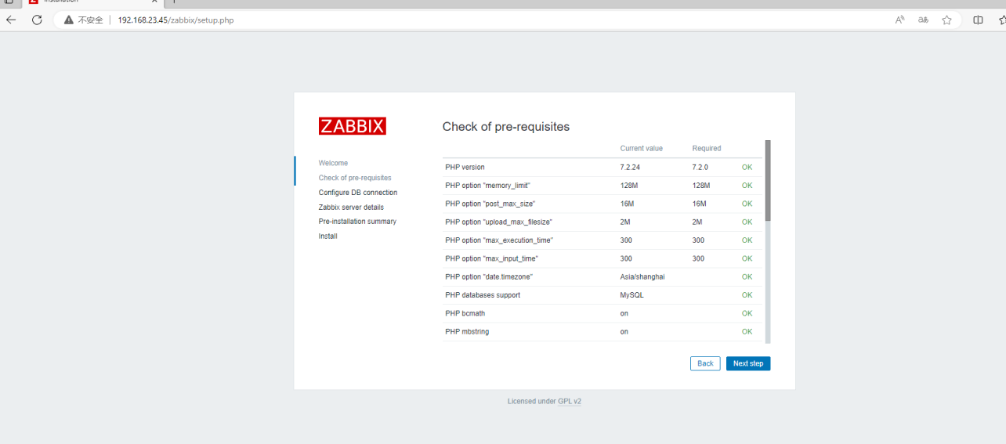Viewport: 1006px width, 444px height.
Task: Click the Back button
Action: pos(705,363)
